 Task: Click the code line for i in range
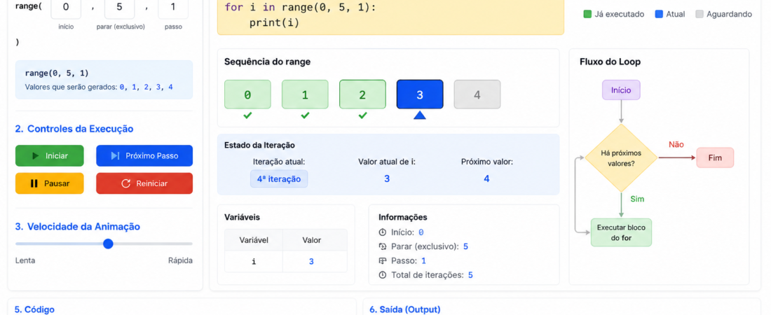click(300, 8)
